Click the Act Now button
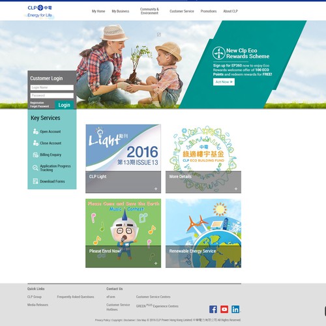326x326 pixels. [224, 81]
